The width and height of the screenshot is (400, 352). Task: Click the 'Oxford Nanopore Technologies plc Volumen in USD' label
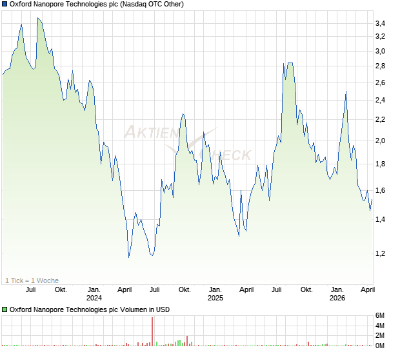point(90,309)
